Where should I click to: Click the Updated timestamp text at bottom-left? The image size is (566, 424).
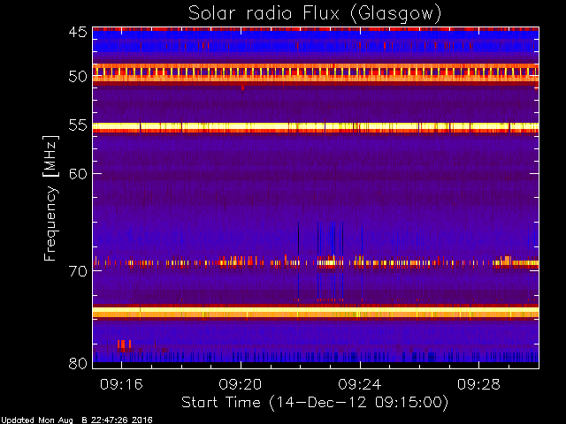pyautogui.click(x=77, y=420)
